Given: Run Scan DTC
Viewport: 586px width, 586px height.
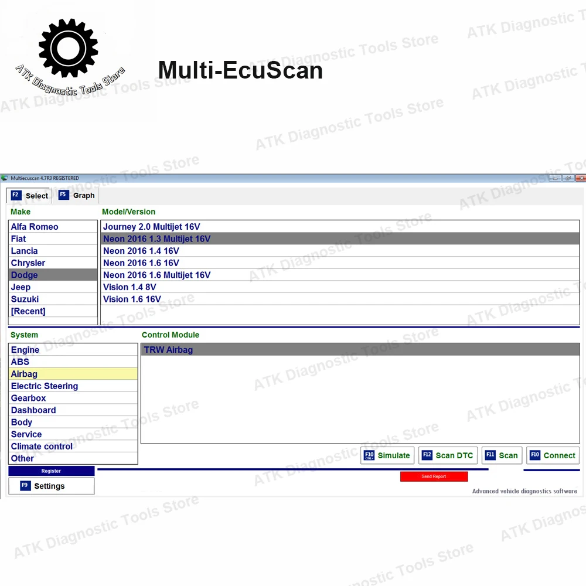Looking at the screenshot, I should point(448,455).
